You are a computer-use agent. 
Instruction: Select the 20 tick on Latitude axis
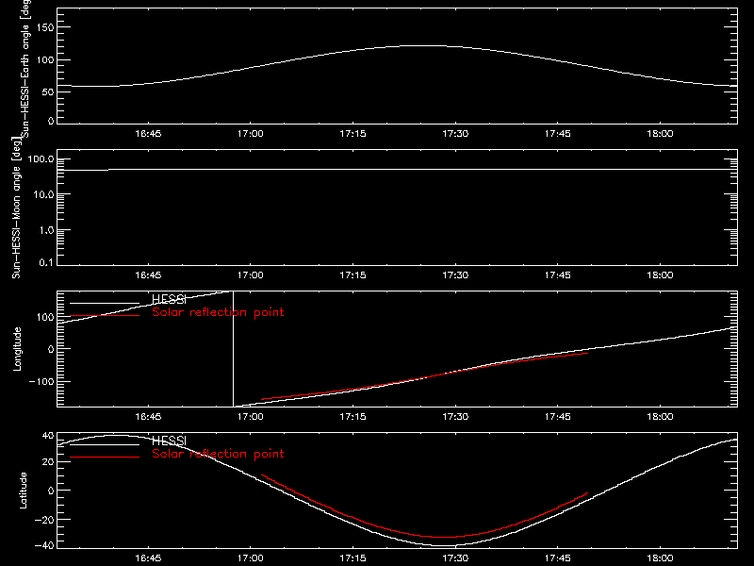[48, 462]
